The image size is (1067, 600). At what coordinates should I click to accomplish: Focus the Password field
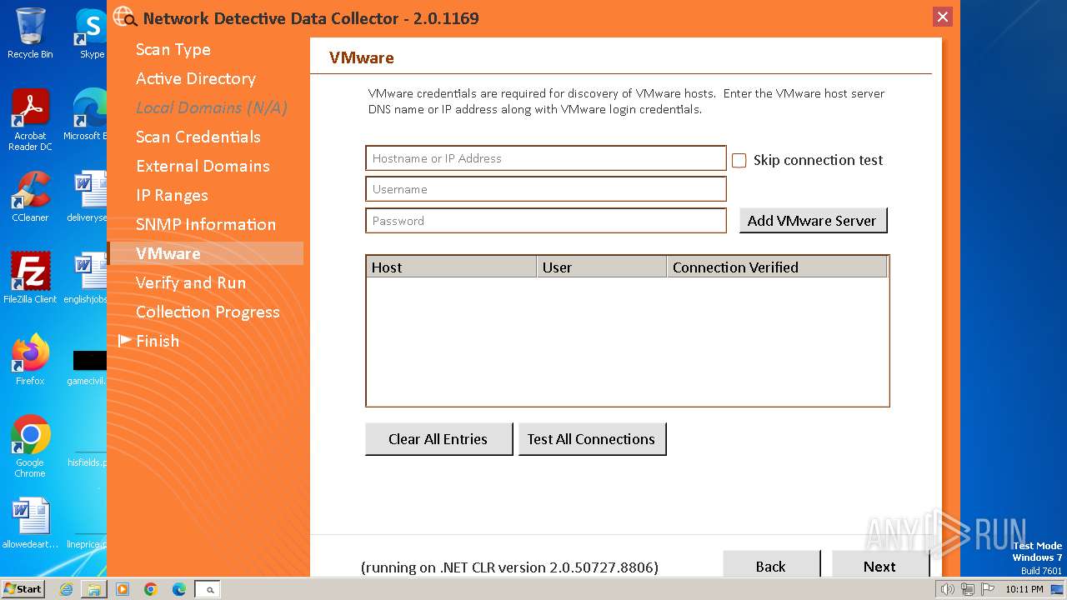(x=546, y=221)
